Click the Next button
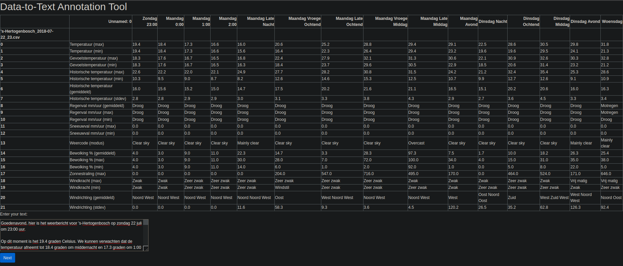623x266 pixels. tap(7, 258)
